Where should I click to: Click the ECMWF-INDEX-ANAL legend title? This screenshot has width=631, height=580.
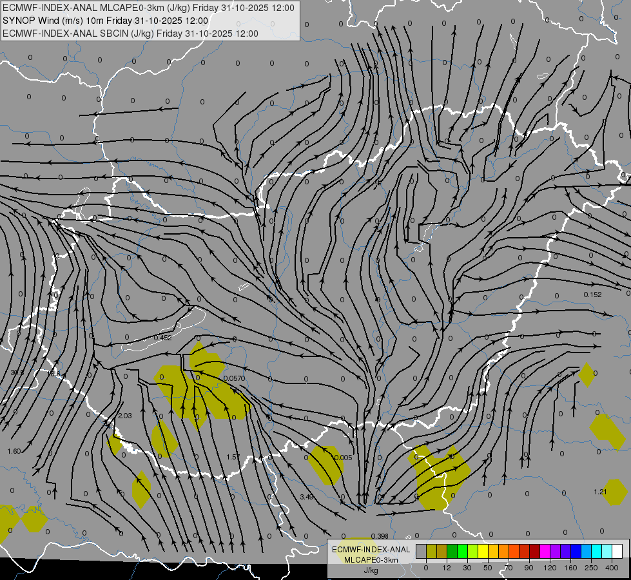point(371,550)
